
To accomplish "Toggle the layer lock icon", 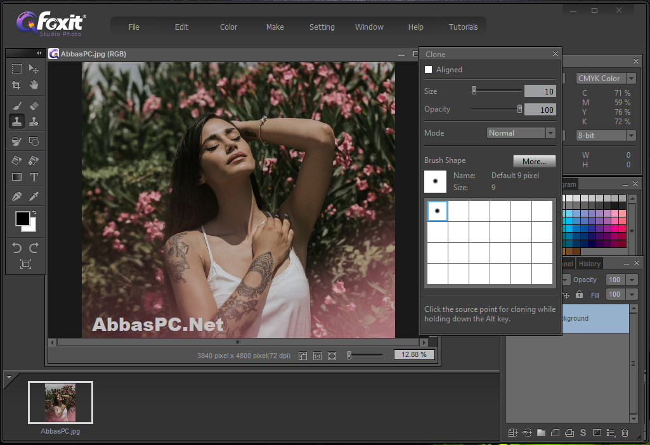I will tap(579, 295).
